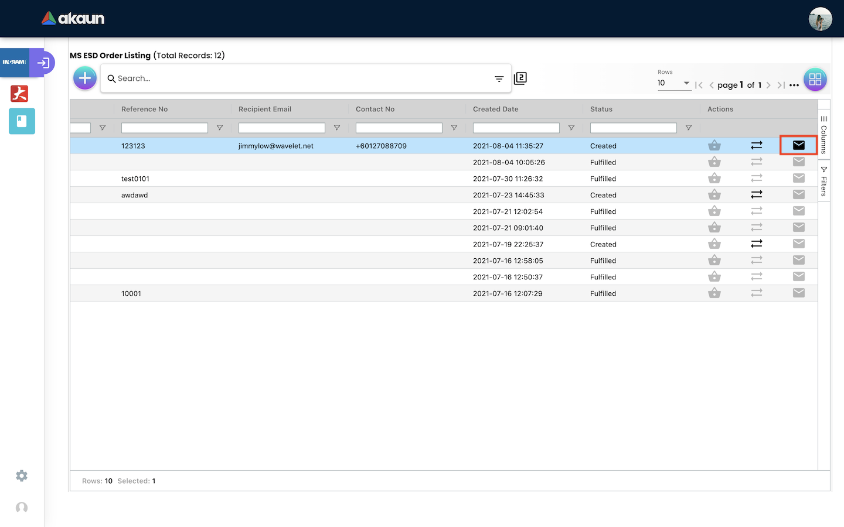The width and height of the screenshot is (844, 527).
Task: Open the user profile avatar menu
Action: (x=820, y=19)
